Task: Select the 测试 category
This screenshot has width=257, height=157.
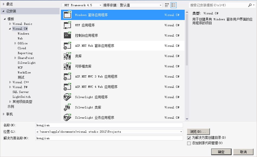Action: (x=21, y=77)
